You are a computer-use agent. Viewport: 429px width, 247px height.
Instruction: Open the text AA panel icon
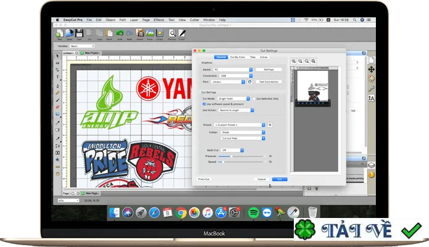[371, 98]
